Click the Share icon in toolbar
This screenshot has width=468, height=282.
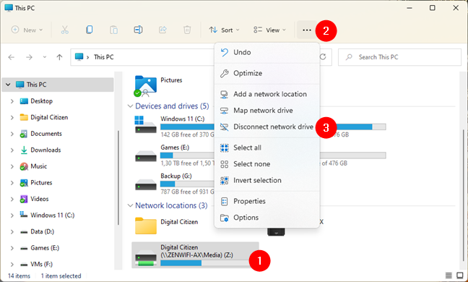[x=162, y=30]
